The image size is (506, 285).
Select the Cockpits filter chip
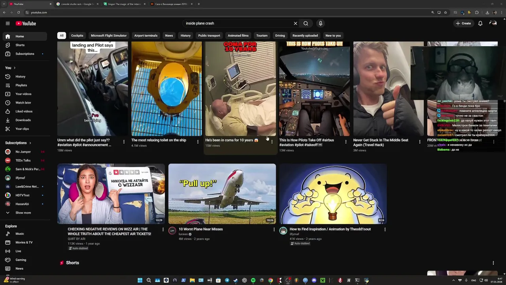coord(77,36)
